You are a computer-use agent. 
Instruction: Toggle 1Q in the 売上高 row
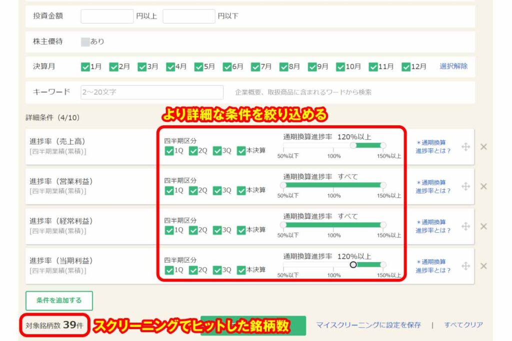pyautogui.click(x=169, y=151)
